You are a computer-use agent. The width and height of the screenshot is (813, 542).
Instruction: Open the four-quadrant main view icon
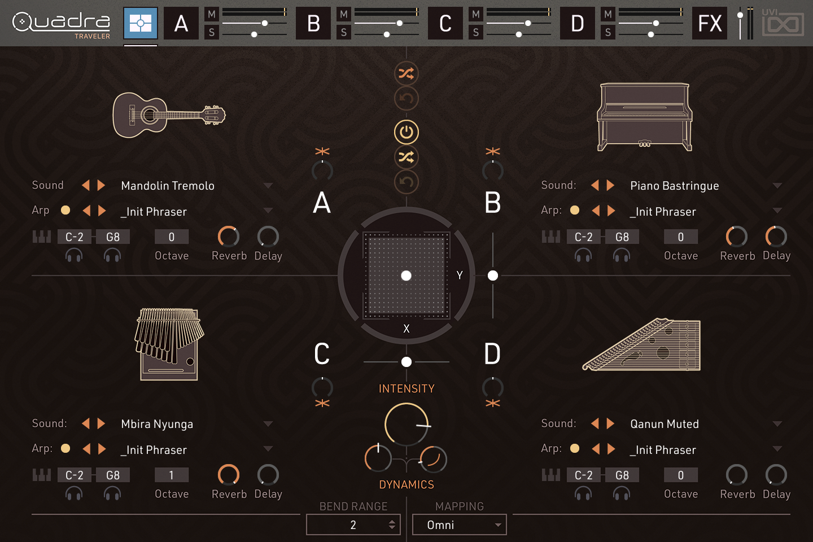(141, 23)
